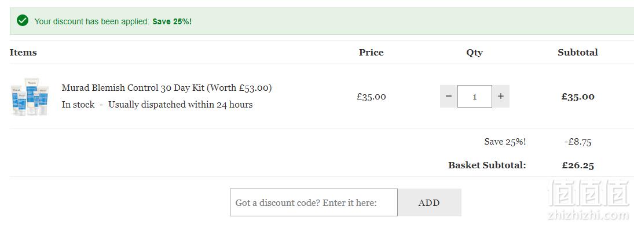Click the bold £35.00 item subtotal
This screenshot has width=634, height=225.
(x=578, y=97)
